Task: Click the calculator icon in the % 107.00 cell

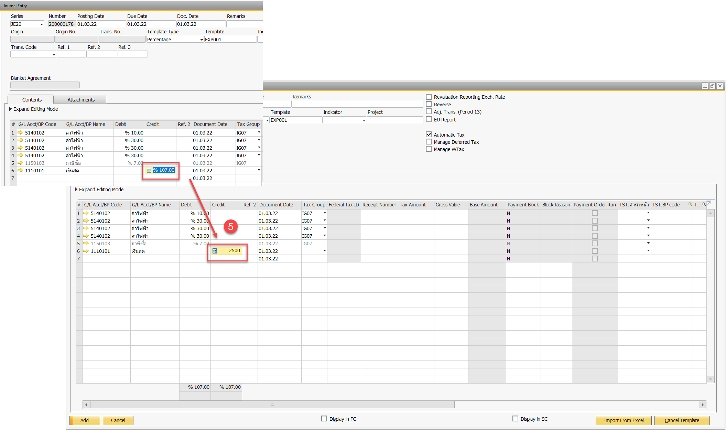Action: coord(149,170)
